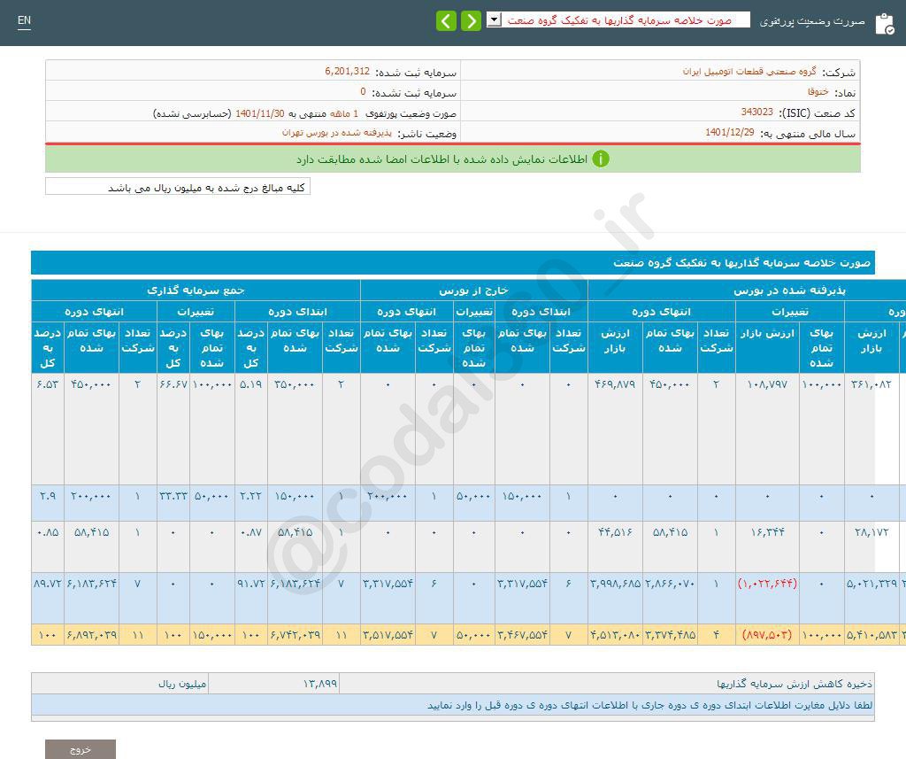906x759 pixels.
Task: Click the green info icon in the confirmation banner
Action: 602,159
